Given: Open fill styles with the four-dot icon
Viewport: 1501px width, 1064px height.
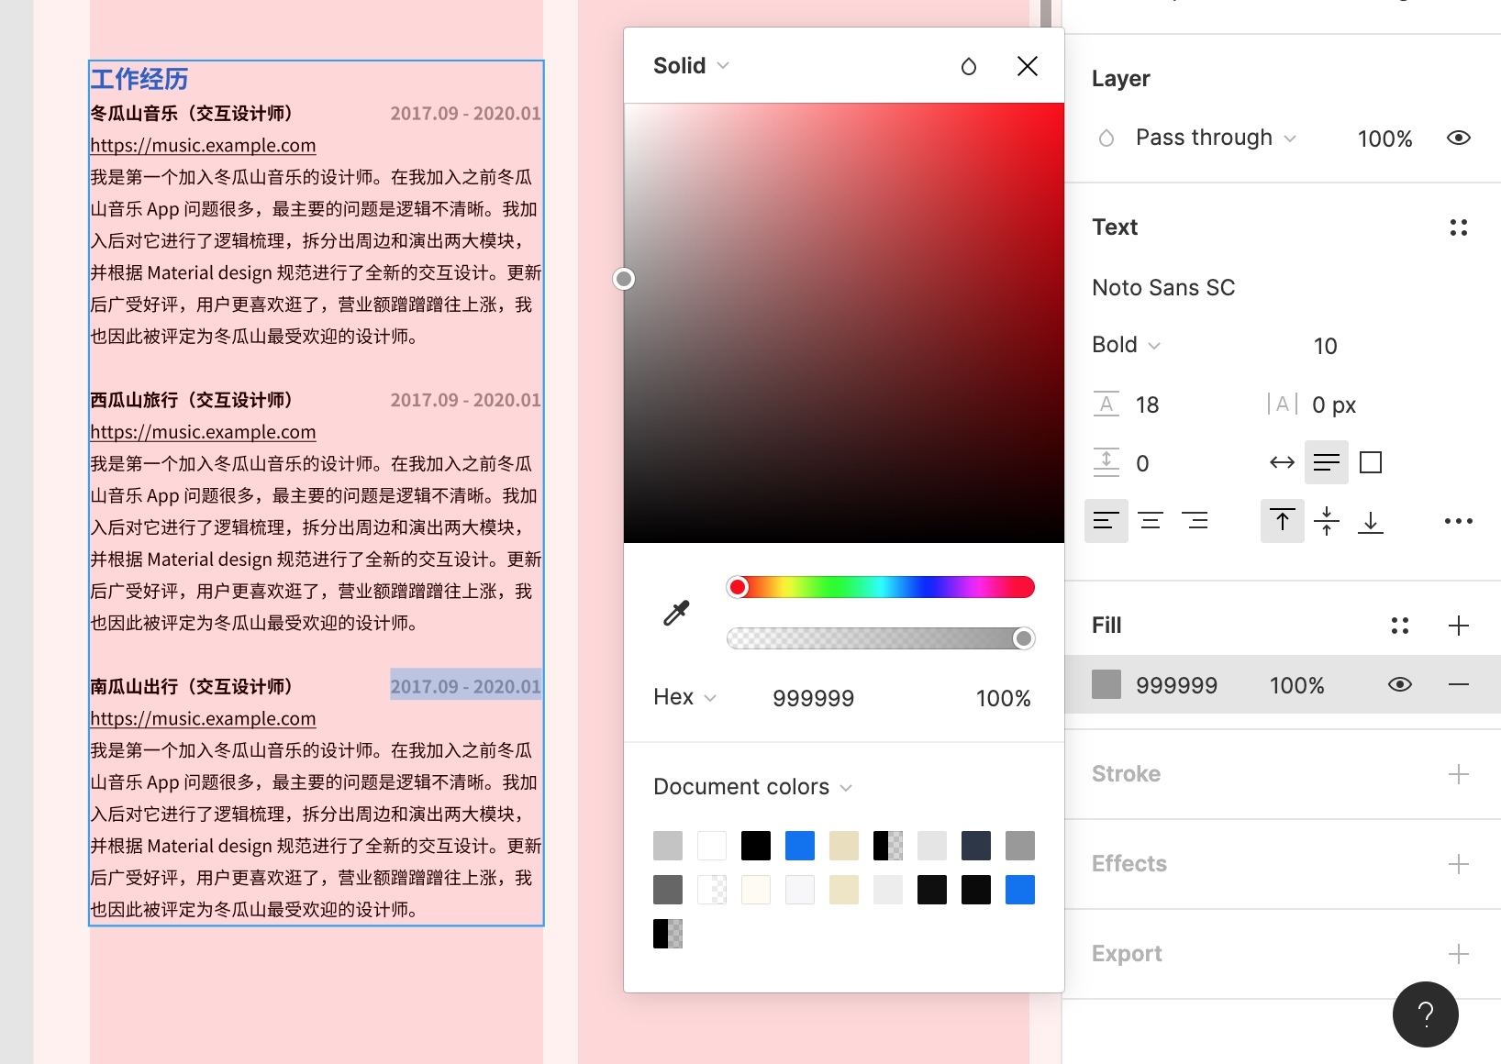Looking at the screenshot, I should 1400,626.
